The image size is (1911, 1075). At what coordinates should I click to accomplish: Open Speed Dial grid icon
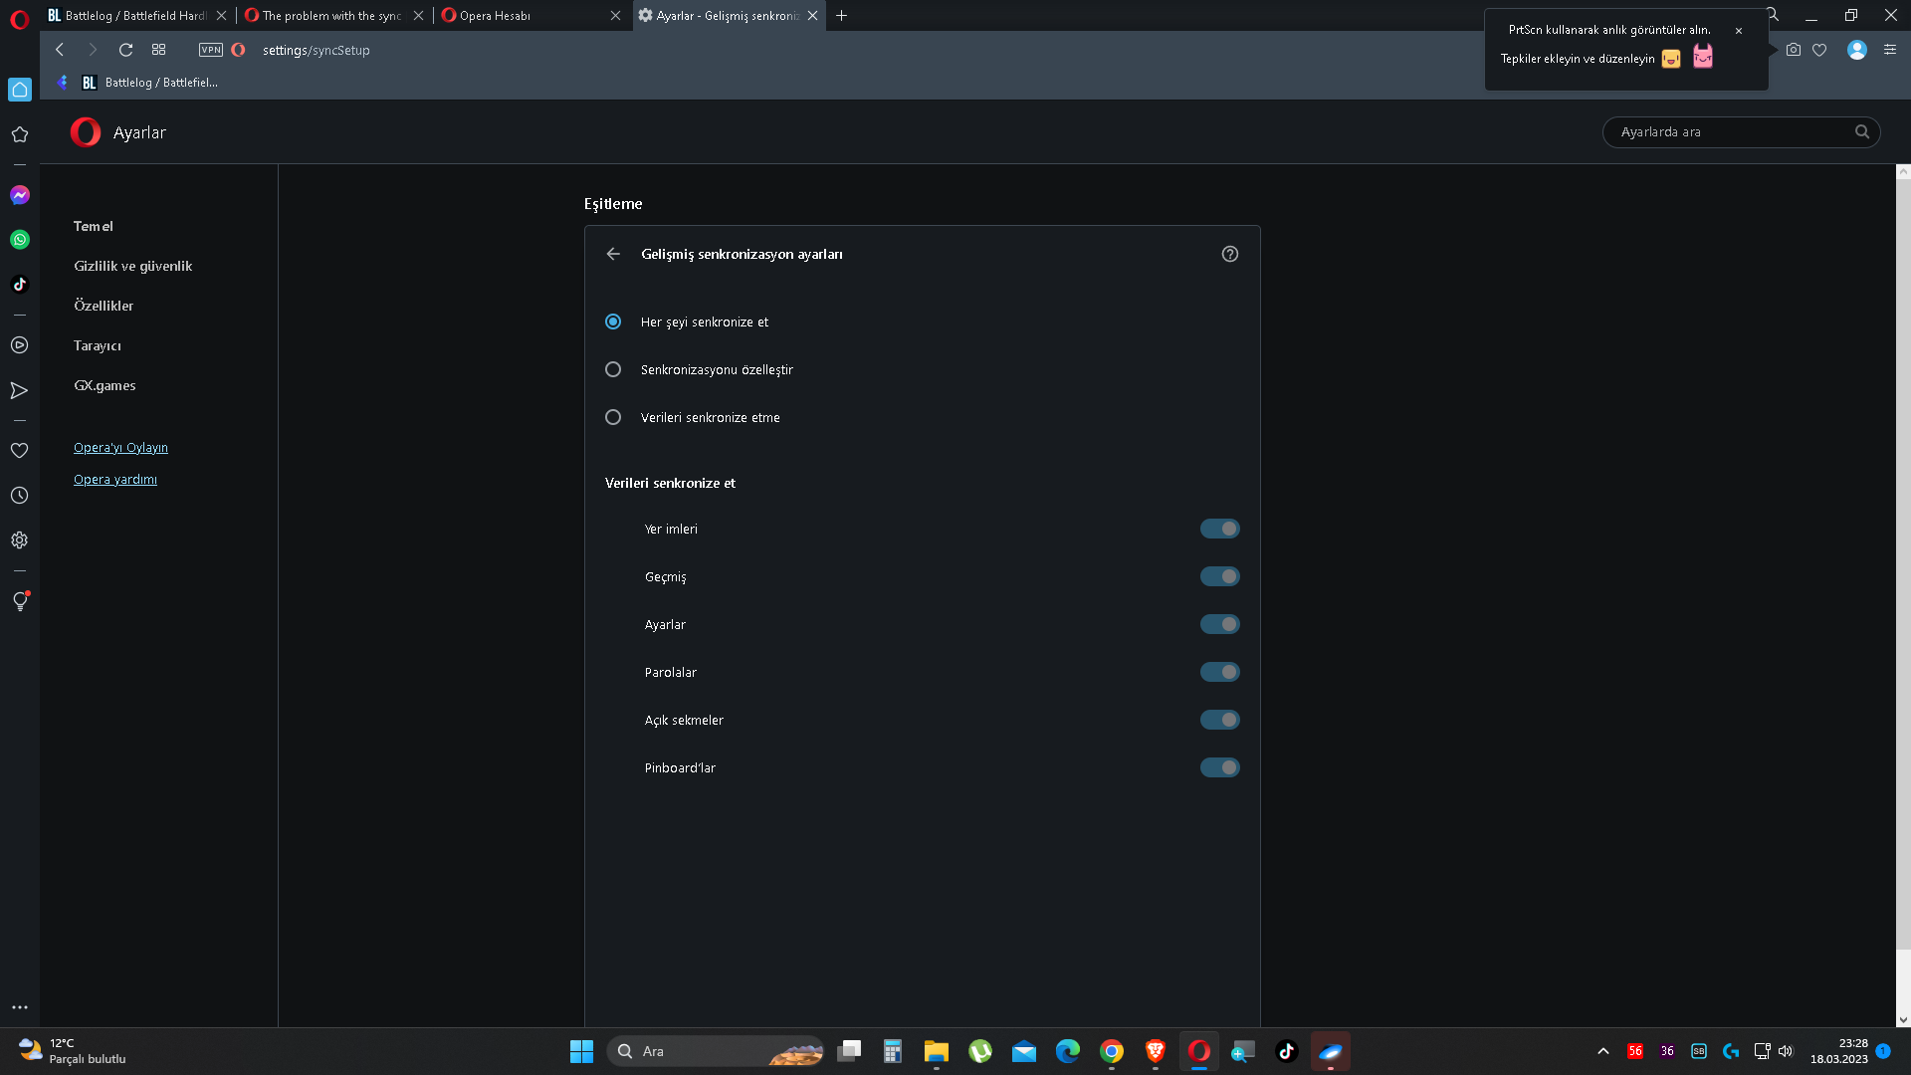coord(158,50)
